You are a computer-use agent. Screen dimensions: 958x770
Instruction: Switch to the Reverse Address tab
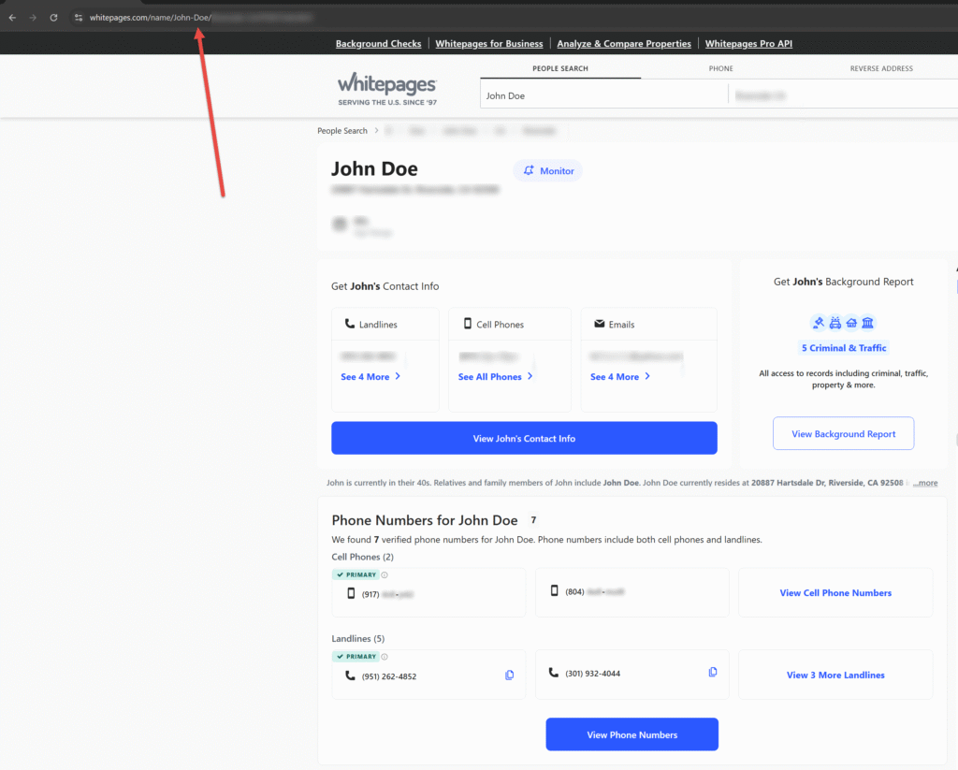coord(881,68)
